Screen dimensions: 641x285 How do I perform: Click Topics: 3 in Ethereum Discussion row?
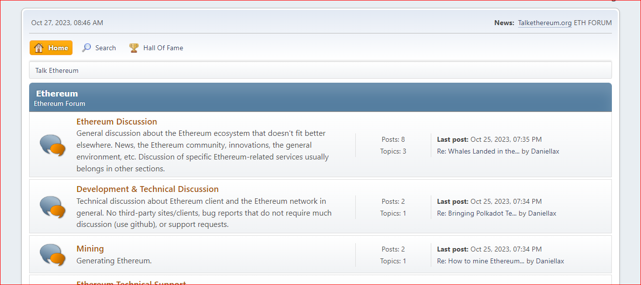click(393, 152)
